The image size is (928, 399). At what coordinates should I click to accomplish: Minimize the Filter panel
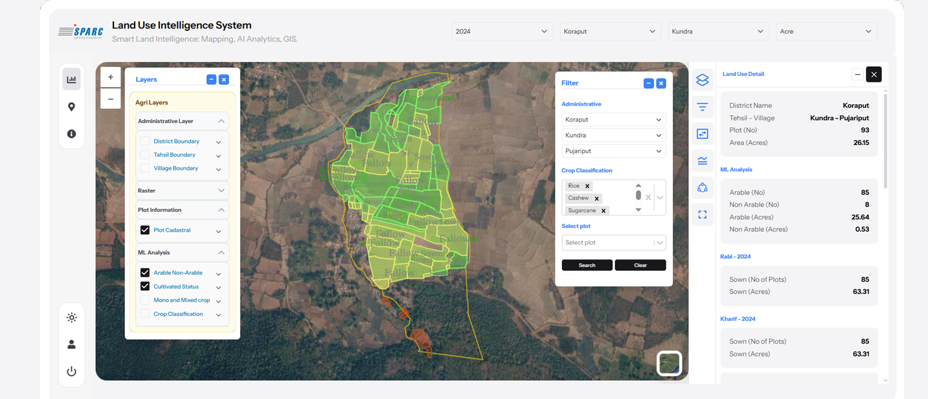[649, 83]
